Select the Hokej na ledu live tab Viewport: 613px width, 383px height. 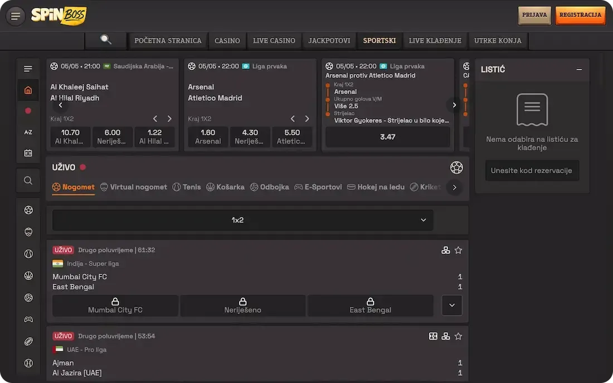[x=376, y=187]
